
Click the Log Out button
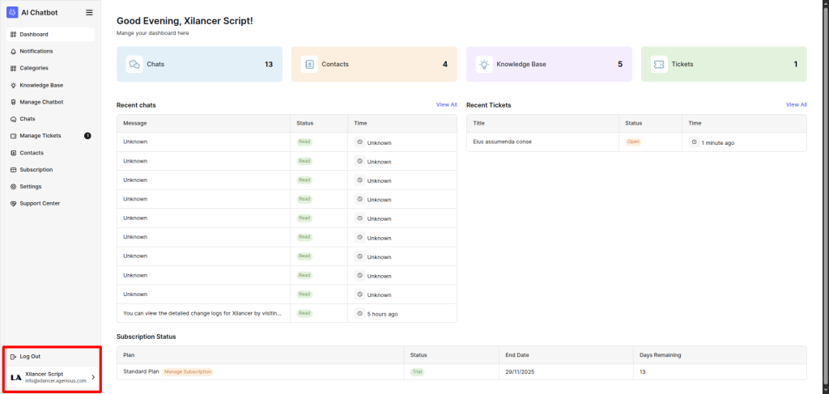(30, 357)
